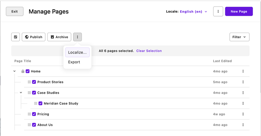Viewport: 261px width, 136px height.
Task: Uncheck the About Us checkbox
Action: [x=34, y=125]
